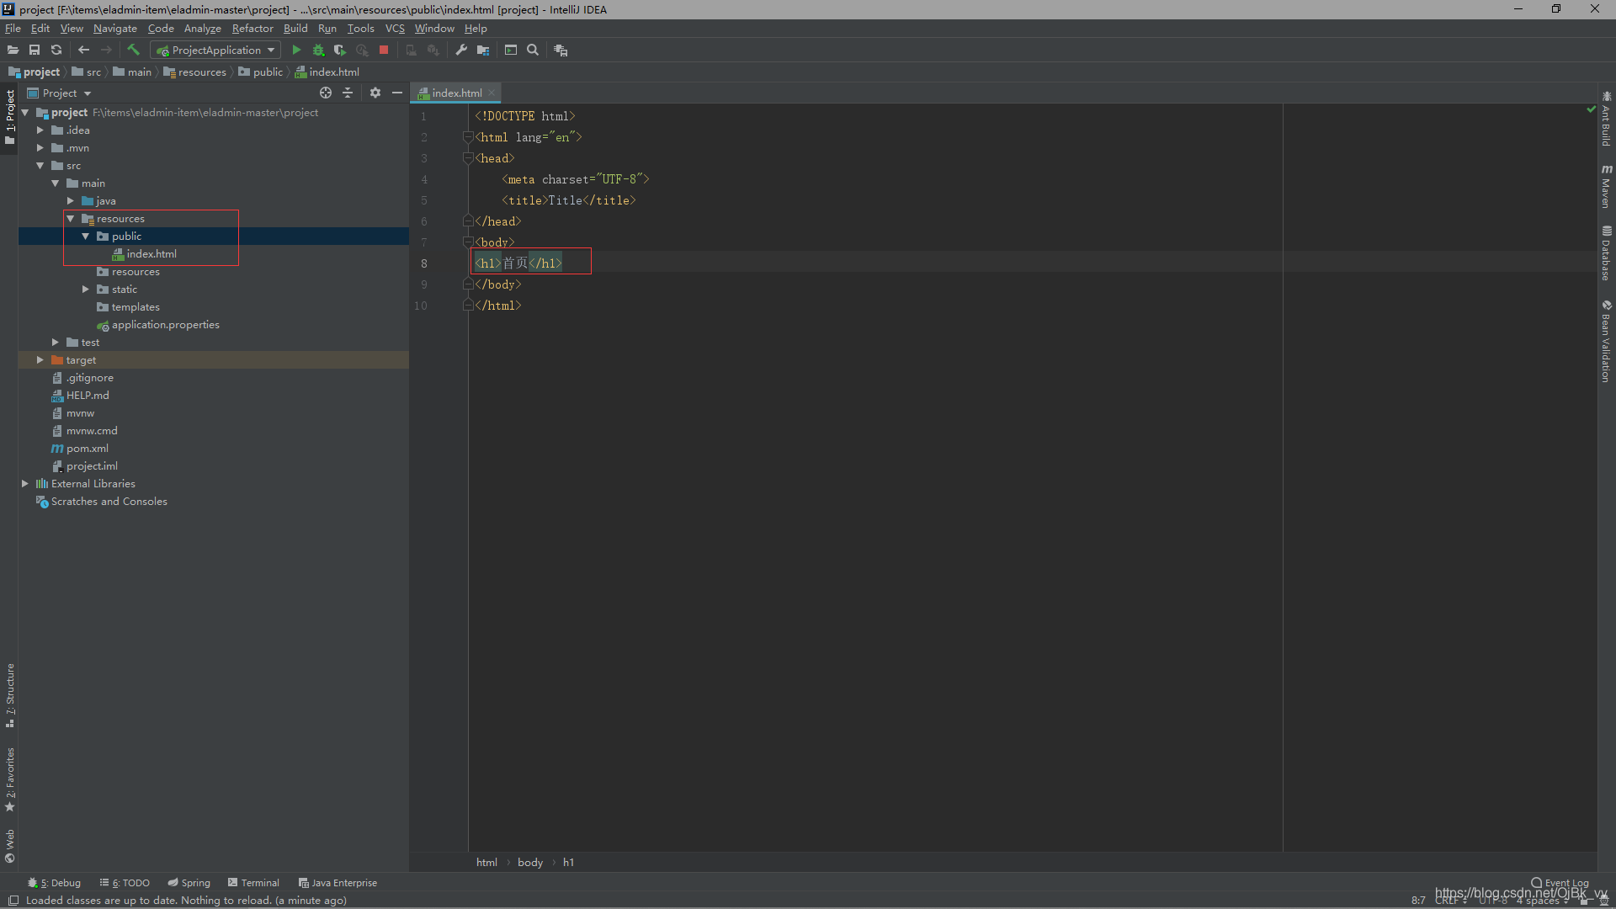Click the Project Structure toolbar icon

pos(483,50)
